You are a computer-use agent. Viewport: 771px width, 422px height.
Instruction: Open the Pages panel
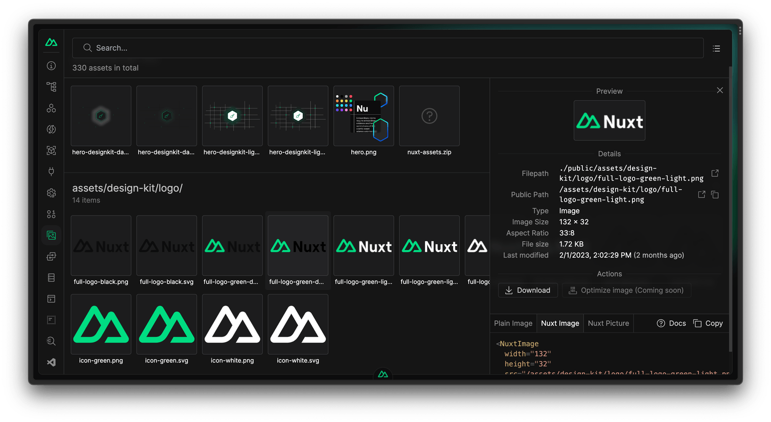[x=51, y=86]
